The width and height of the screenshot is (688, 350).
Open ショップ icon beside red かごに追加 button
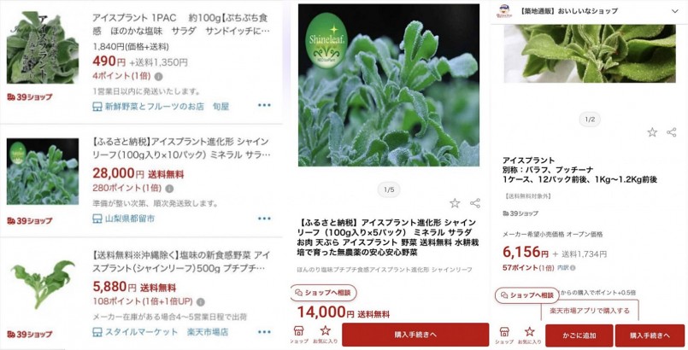(504, 335)
